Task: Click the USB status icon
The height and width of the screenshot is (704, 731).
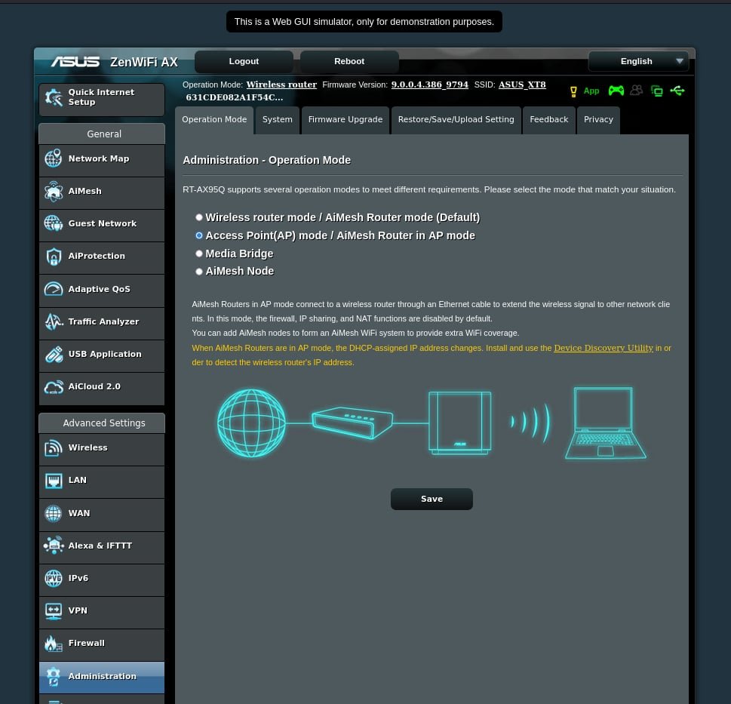Action: point(677,91)
